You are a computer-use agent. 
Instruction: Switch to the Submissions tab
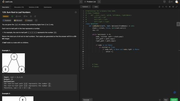coord(48,7)
